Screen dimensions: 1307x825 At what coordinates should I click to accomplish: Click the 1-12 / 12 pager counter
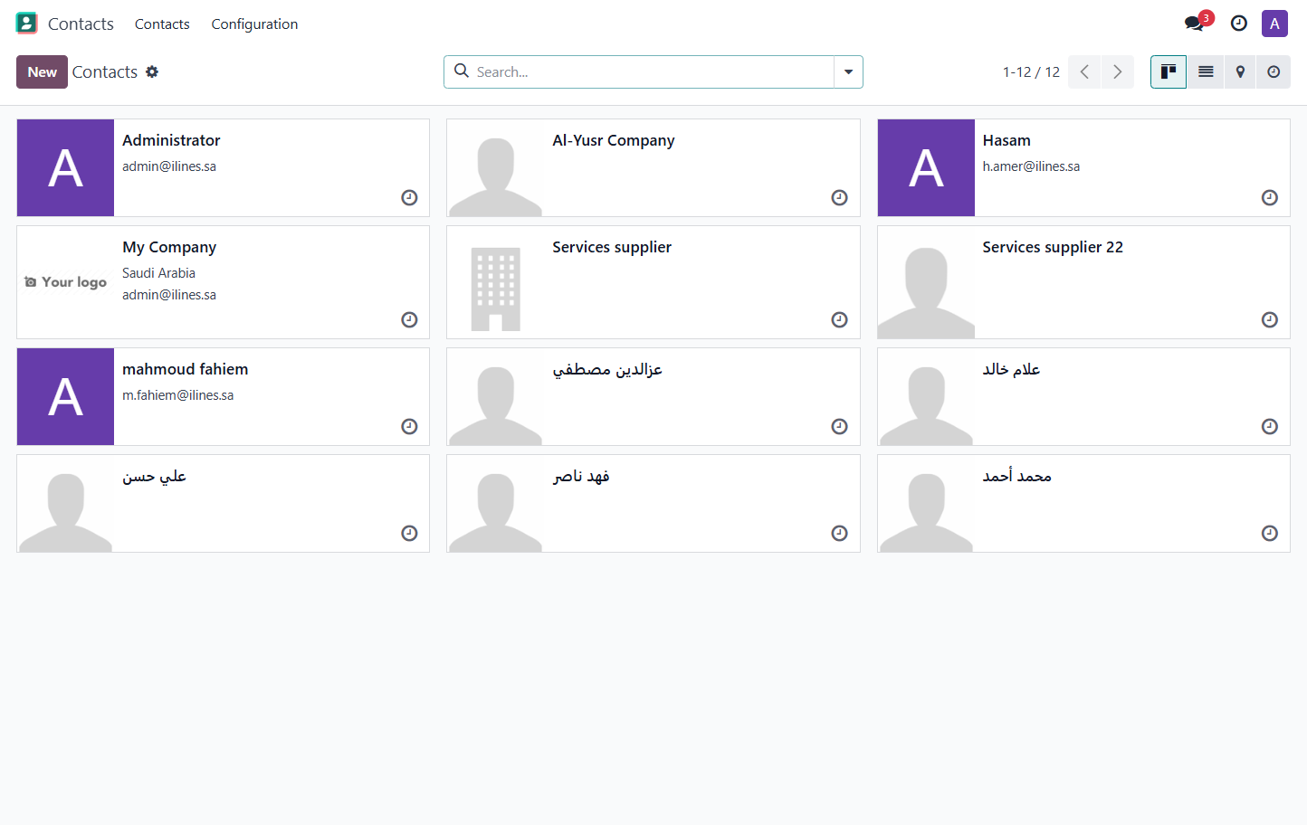pyautogui.click(x=1031, y=72)
